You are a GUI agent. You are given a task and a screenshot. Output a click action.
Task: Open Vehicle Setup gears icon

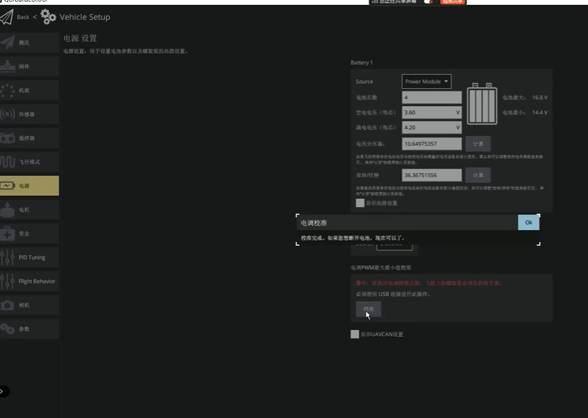point(48,17)
